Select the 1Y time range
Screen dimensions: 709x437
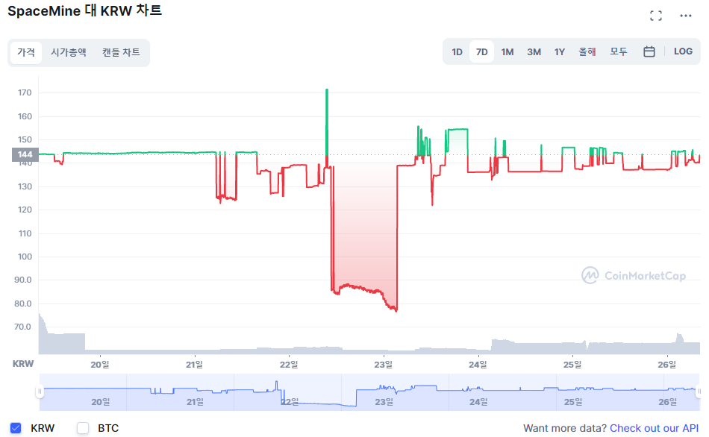click(560, 52)
